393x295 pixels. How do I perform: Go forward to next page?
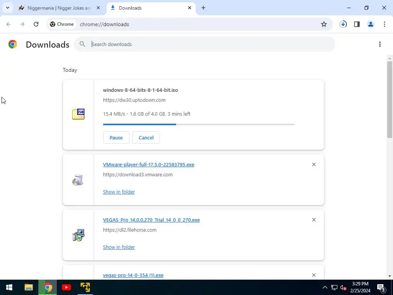point(22,24)
